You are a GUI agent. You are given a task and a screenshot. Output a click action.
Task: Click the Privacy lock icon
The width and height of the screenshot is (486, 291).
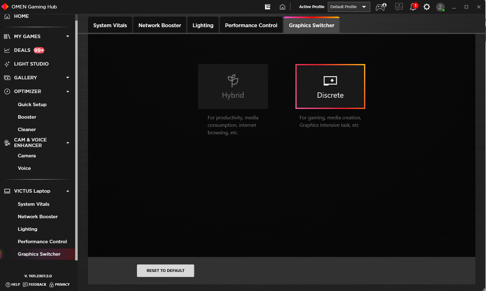[52, 285]
